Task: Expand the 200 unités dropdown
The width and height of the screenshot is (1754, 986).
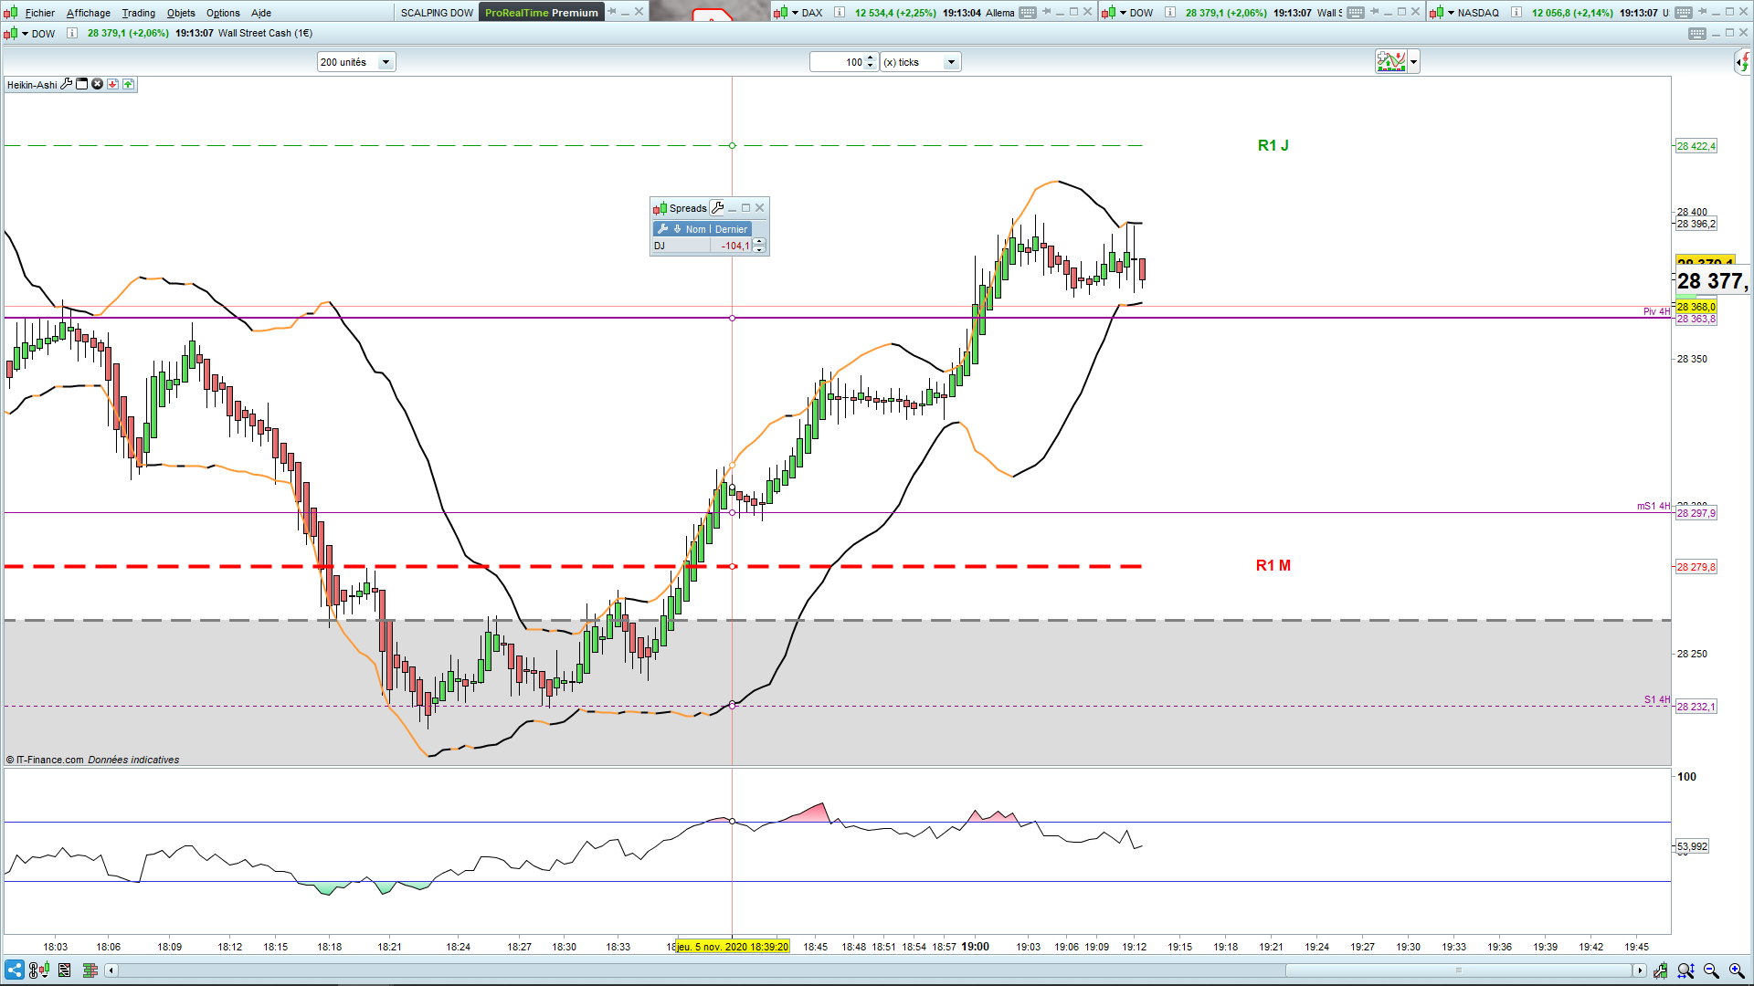Action: coord(386,62)
